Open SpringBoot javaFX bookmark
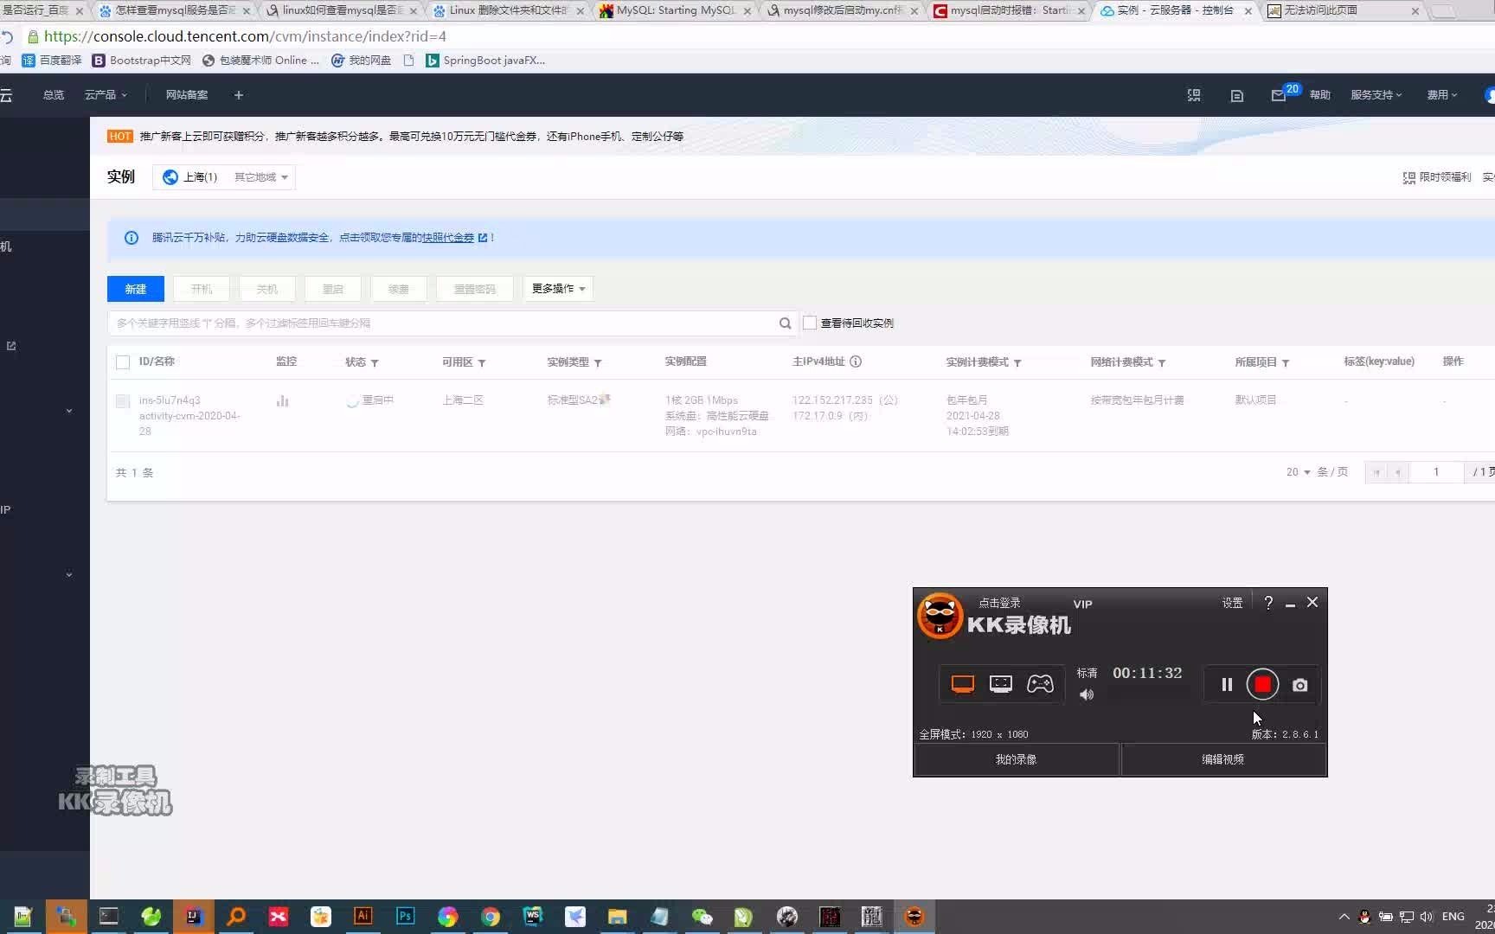1495x934 pixels. [x=485, y=61]
